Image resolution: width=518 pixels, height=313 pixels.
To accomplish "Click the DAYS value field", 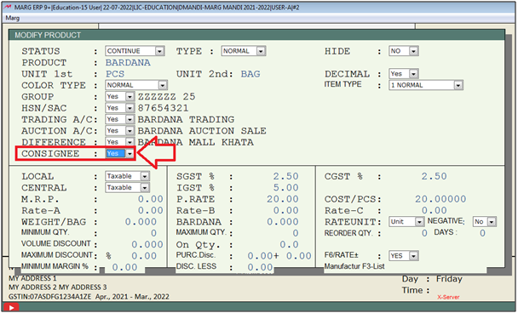I will 482,233.
